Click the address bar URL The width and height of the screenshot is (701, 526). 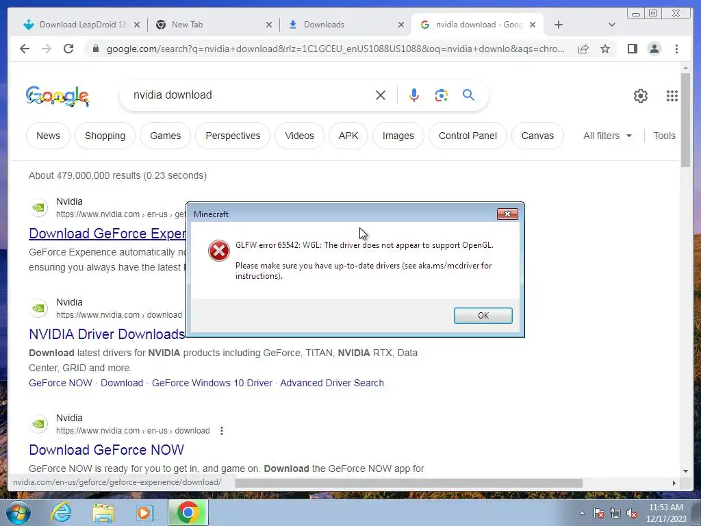pyautogui.click(x=335, y=49)
